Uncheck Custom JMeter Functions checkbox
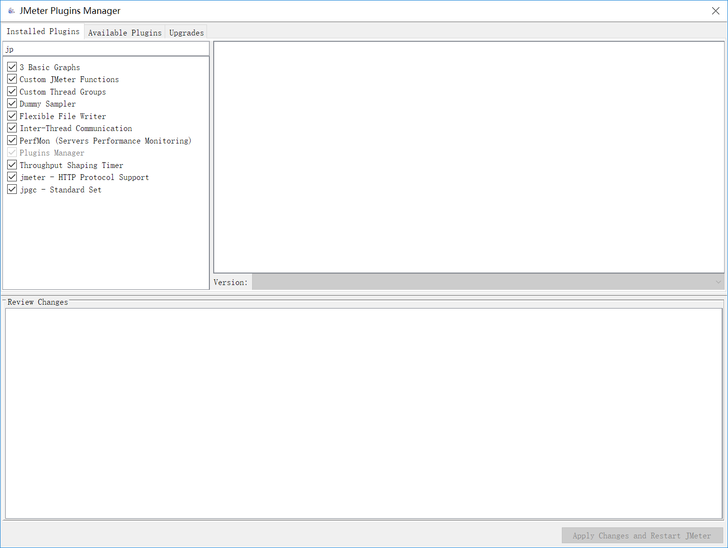 click(x=12, y=79)
